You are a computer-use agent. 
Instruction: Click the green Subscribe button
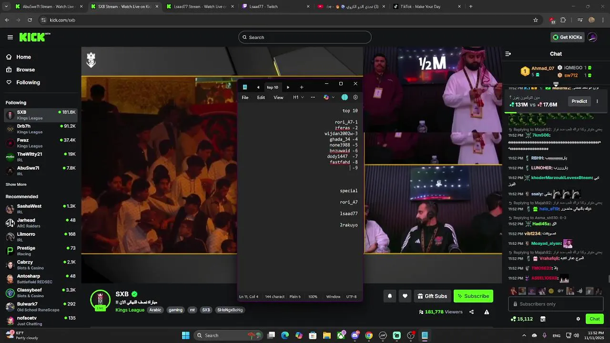[473, 296]
